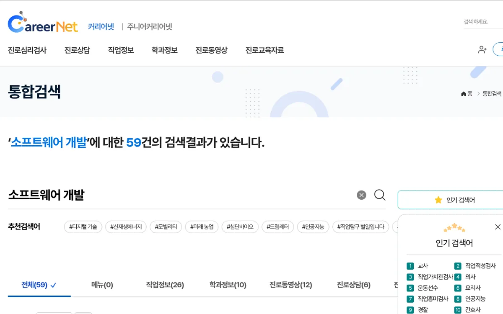Open the 진로심리검사 menu
Viewport: 503px width, 314px height.
click(x=27, y=50)
